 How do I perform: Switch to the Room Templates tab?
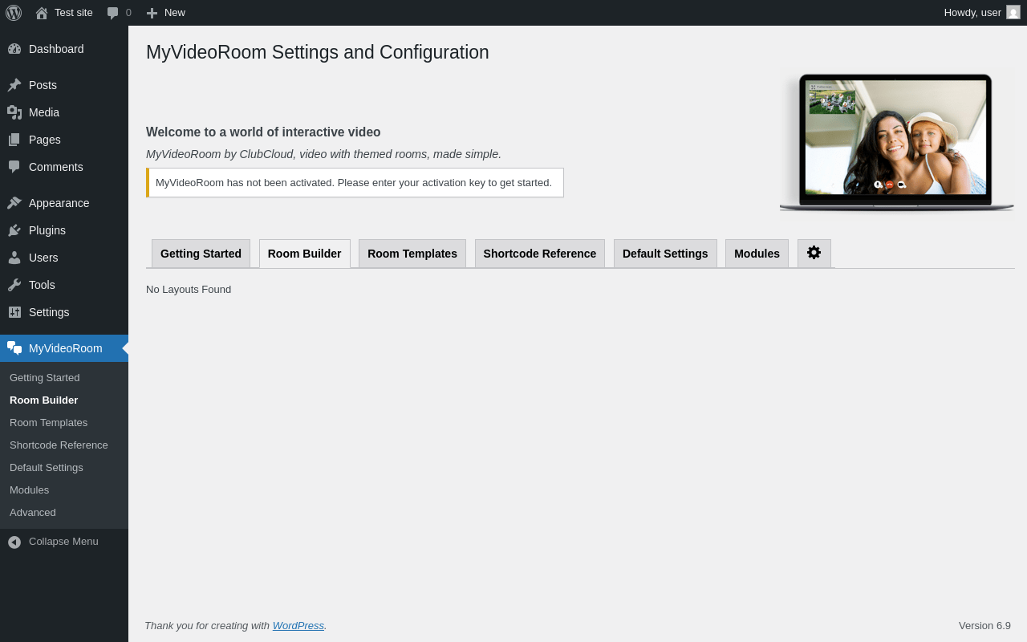point(412,254)
